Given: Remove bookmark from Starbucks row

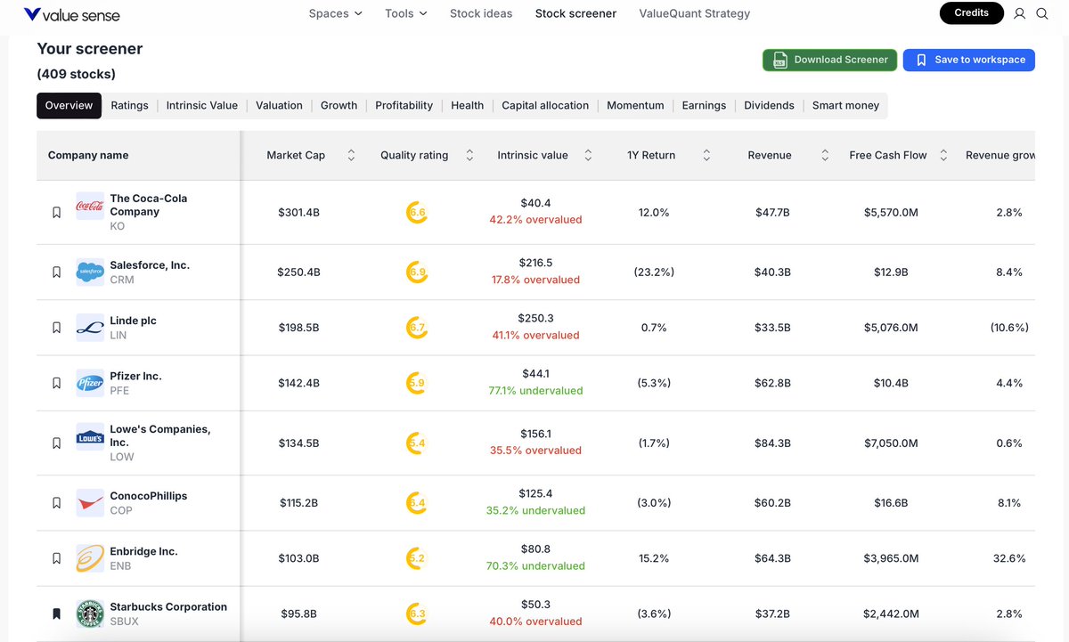Looking at the screenshot, I should click(56, 614).
